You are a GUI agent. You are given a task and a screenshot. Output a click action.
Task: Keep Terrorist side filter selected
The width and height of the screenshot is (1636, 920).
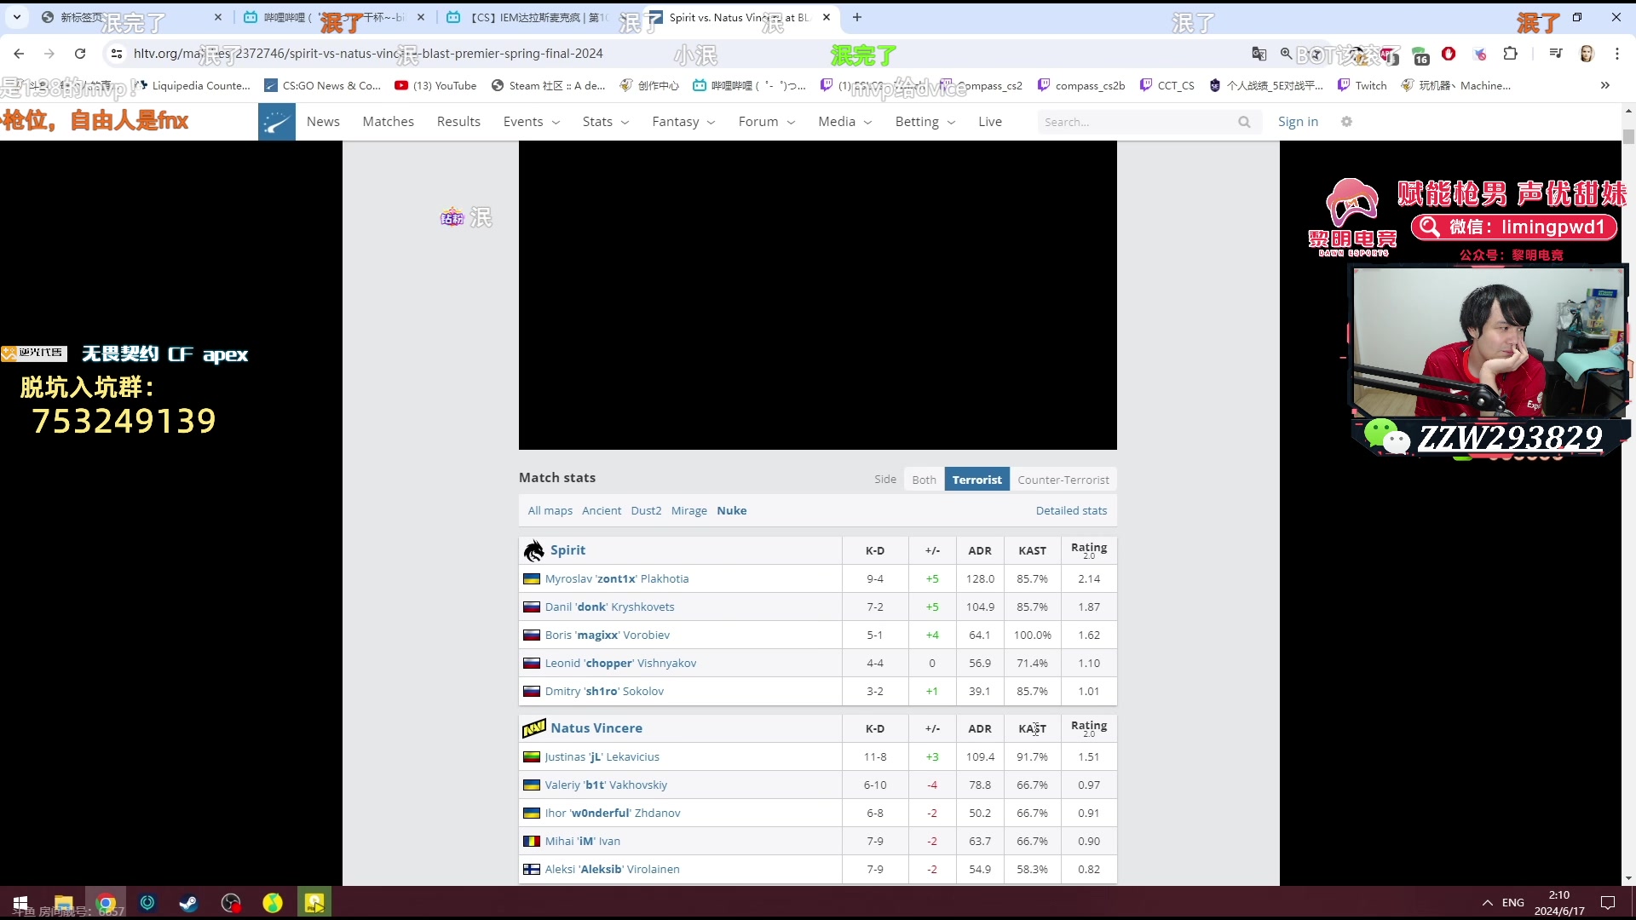click(x=976, y=480)
